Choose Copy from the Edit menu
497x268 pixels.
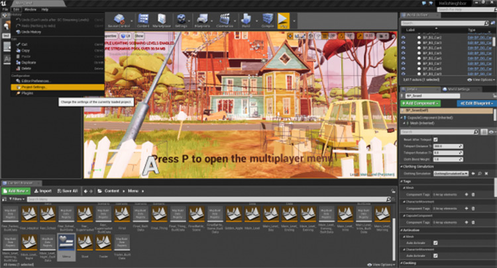click(26, 50)
